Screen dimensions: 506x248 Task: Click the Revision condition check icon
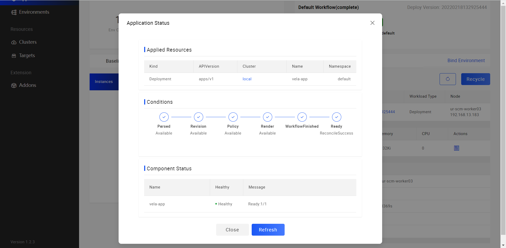[x=198, y=117]
